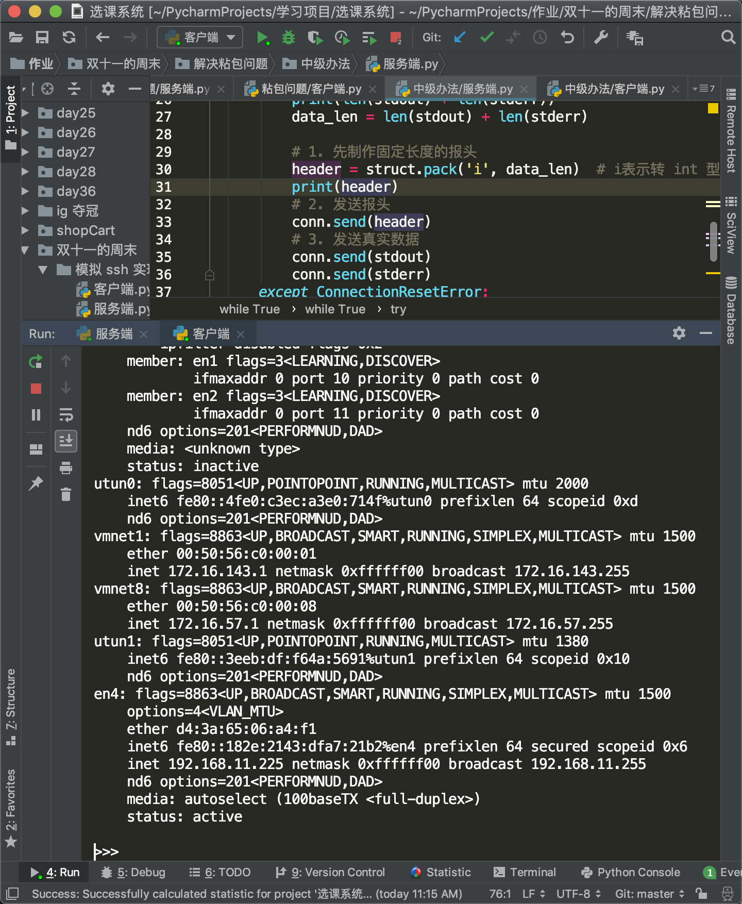Click the Search Everywhere magnifier icon
The height and width of the screenshot is (904, 742).
point(728,38)
